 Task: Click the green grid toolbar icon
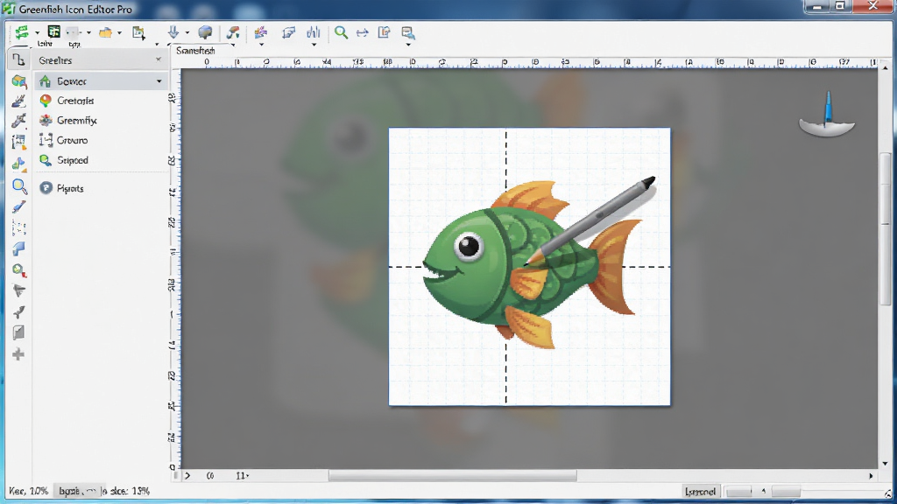coord(53,32)
